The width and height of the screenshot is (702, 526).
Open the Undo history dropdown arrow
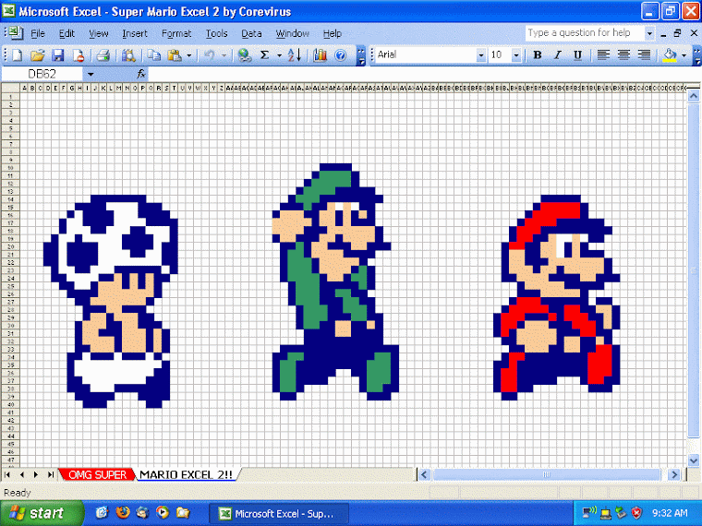coord(224,55)
